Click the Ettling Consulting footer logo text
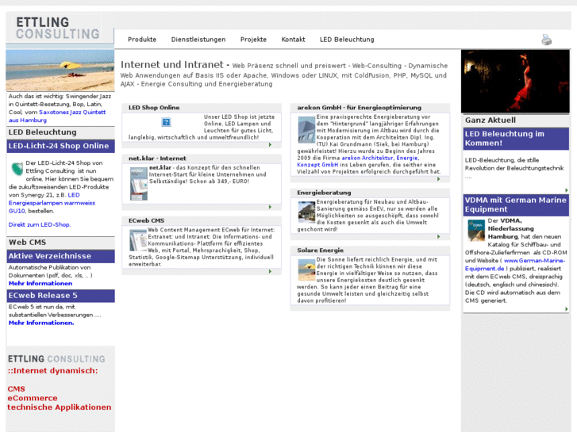Image resolution: width=577 pixels, height=432 pixels. pos(56,359)
